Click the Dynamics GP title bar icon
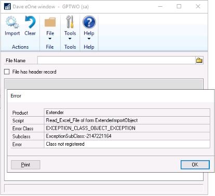The width and height of the screenshot is (215, 196). coord(7,7)
